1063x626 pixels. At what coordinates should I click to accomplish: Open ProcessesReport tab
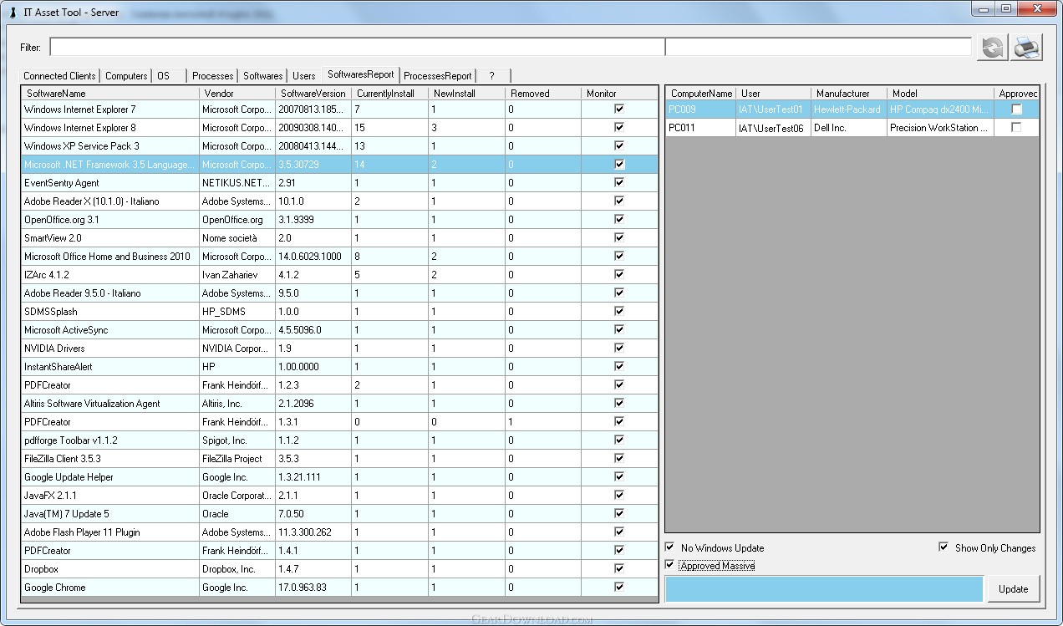point(438,76)
